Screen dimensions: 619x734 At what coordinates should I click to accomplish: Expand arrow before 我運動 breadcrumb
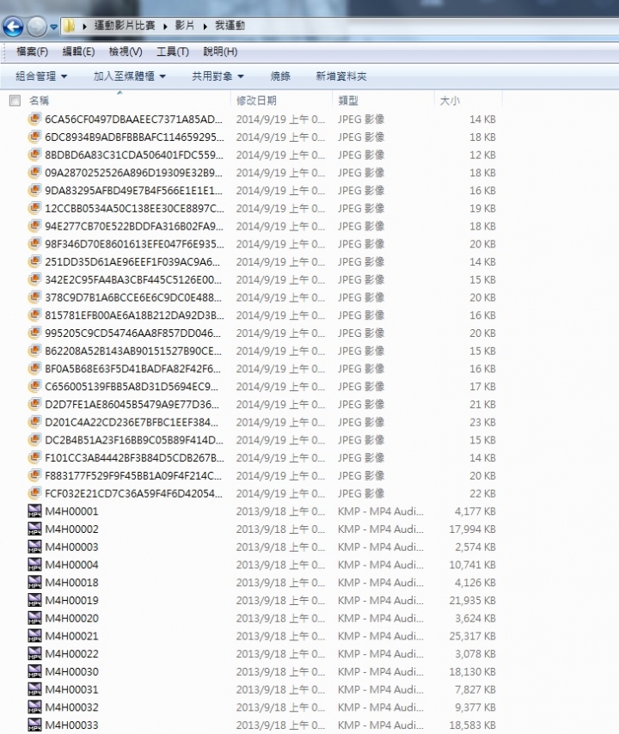coord(205,26)
